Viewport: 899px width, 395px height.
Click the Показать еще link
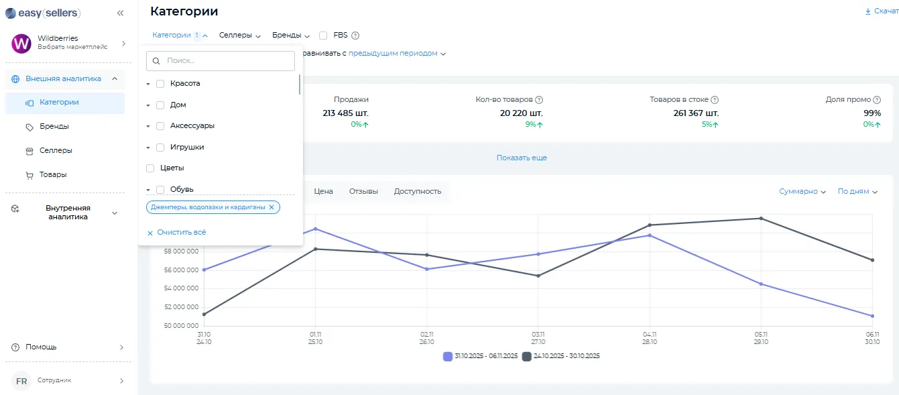point(522,158)
